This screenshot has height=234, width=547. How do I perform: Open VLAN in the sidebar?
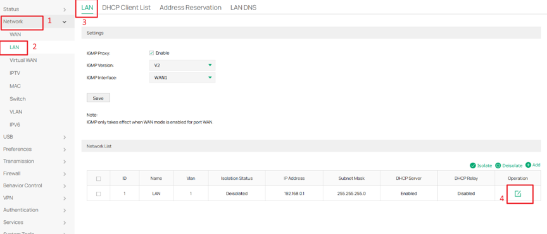[x=16, y=112]
